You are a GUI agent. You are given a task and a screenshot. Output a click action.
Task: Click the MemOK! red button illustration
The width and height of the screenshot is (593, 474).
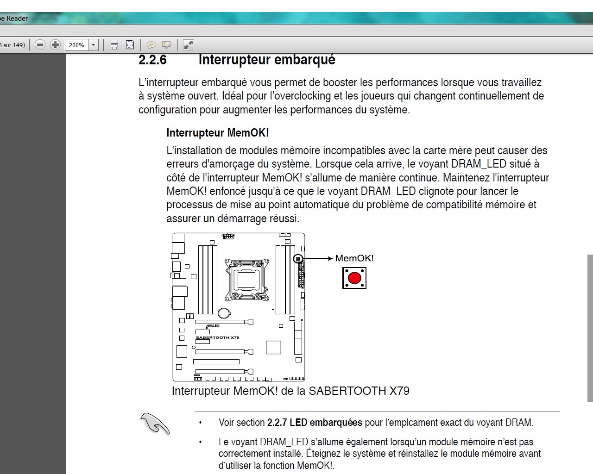pos(354,278)
